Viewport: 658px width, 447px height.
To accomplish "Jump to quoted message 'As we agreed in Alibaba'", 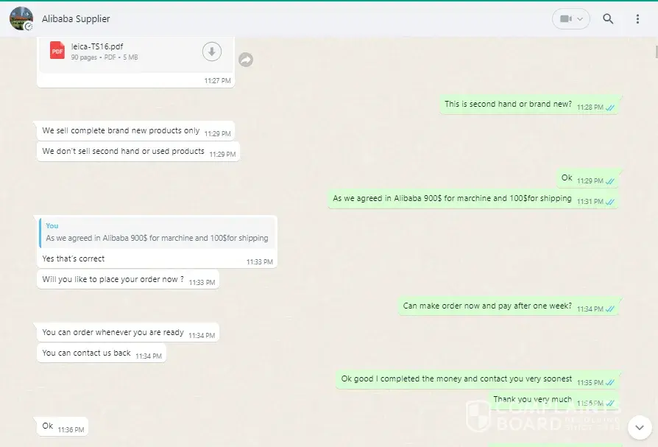I will 157,233.
